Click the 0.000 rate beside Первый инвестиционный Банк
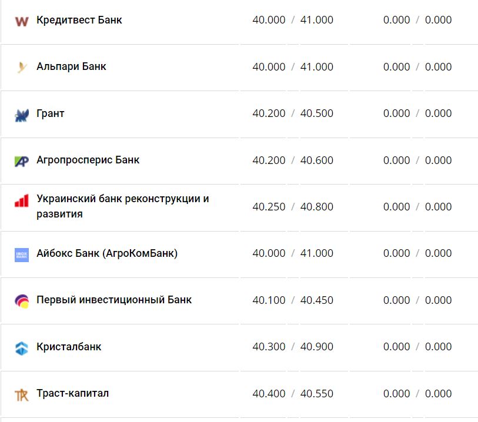478x422 pixels. click(x=396, y=300)
